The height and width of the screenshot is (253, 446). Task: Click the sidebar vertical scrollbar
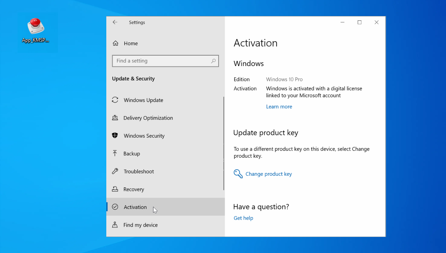[x=223, y=143]
